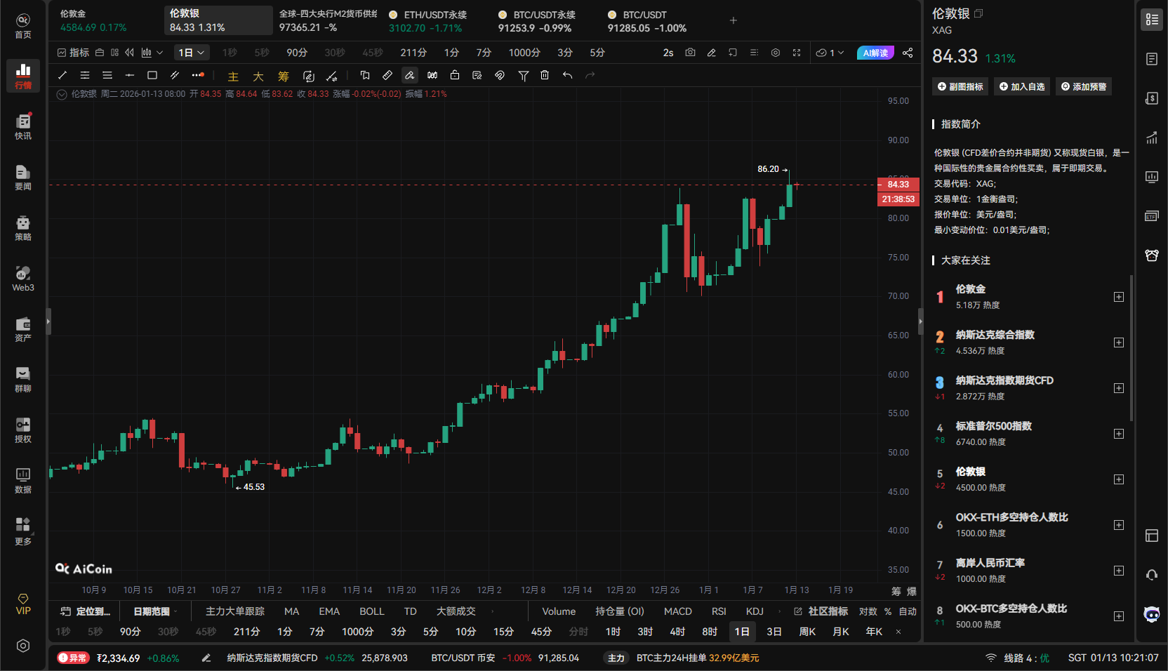The width and height of the screenshot is (1168, 671).
Task: Undo the last drawing action
Action: pos(569,75)
